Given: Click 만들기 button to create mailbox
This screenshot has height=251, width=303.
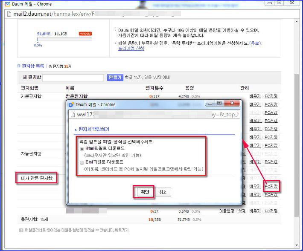Looking at the screenshot, I should [x=115, y=78].
